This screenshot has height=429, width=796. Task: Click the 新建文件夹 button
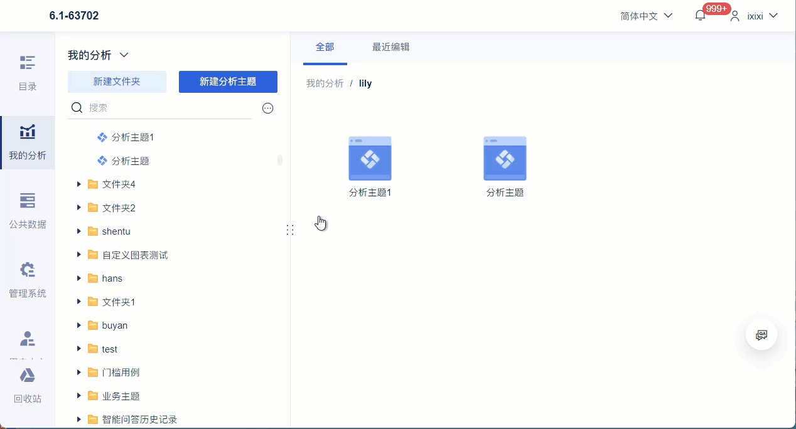tap(117, 82)
